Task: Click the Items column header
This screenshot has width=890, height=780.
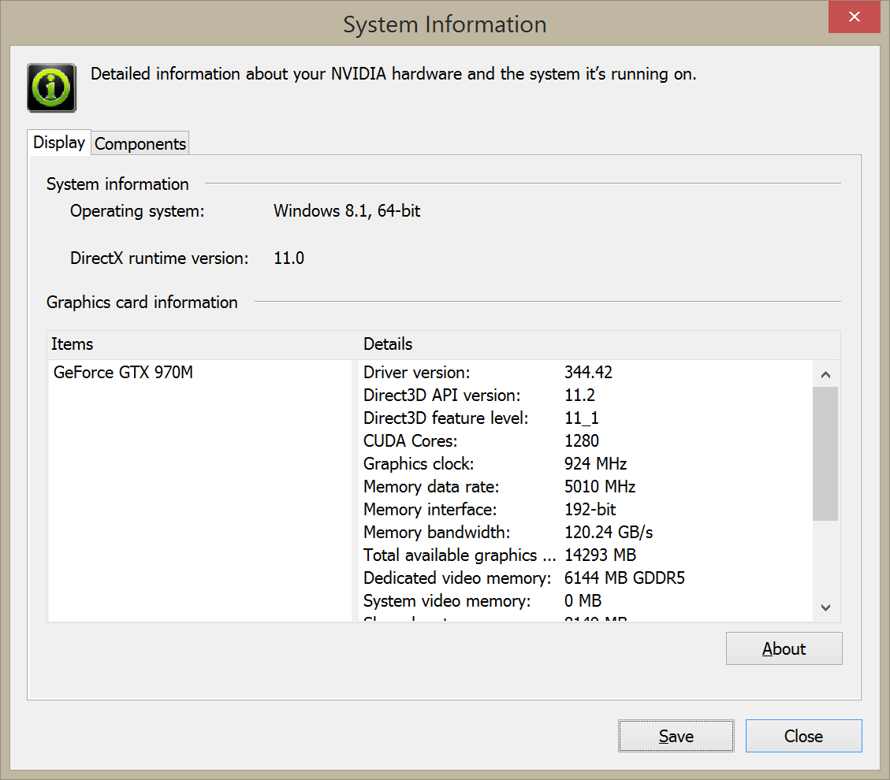Action: [72, 344]
